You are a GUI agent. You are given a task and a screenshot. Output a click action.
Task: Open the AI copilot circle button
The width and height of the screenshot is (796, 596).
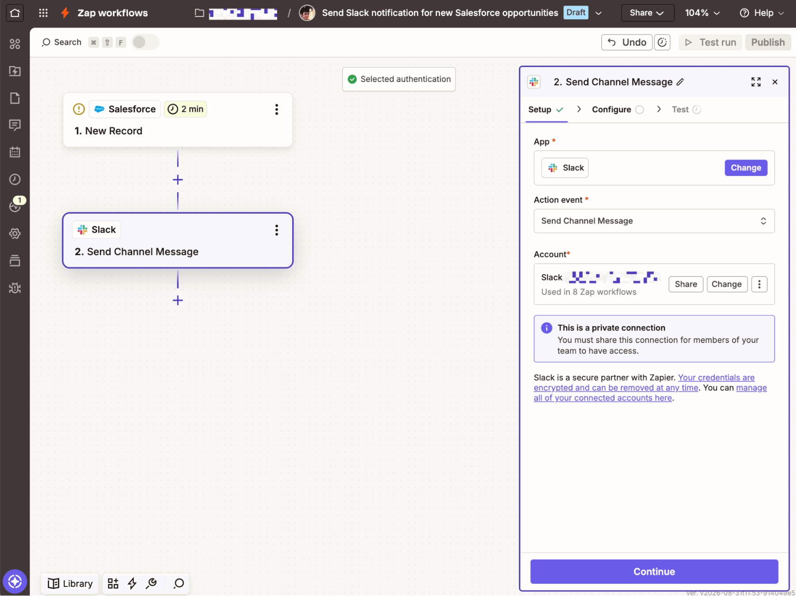pos(15,582)
